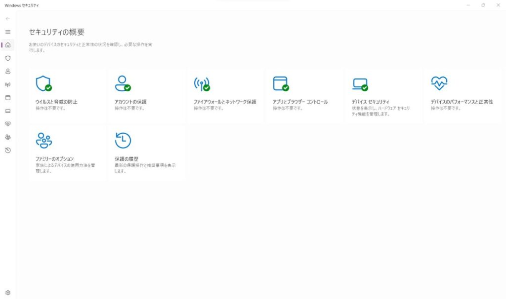
Task: Open Protection history clock icon in sidebar
Action: pyautogui.click(x=8, y=150)
